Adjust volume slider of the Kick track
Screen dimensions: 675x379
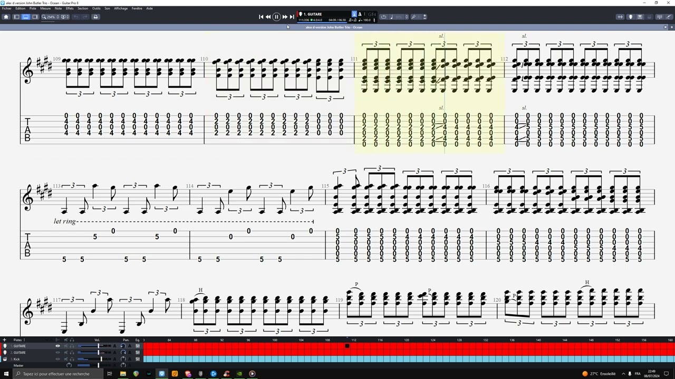(94, 359)
